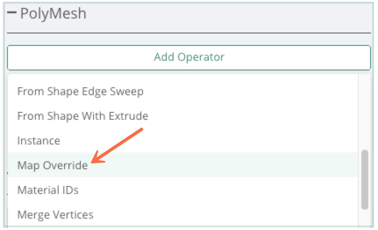378x230 pixels.
Task: Select the Map Override operator
Action: (52, 165)
